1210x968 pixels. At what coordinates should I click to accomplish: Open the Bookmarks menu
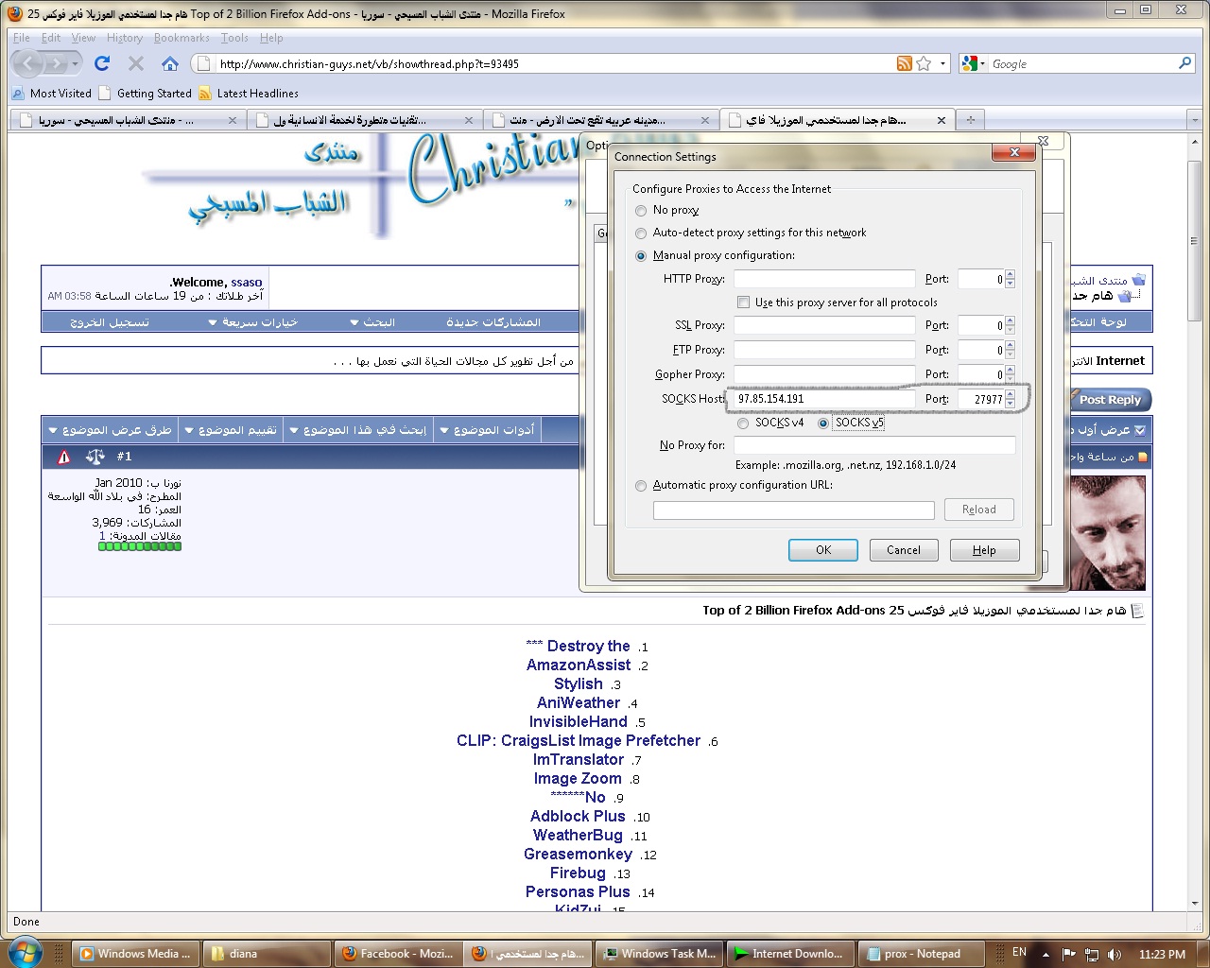pos(181,38)
